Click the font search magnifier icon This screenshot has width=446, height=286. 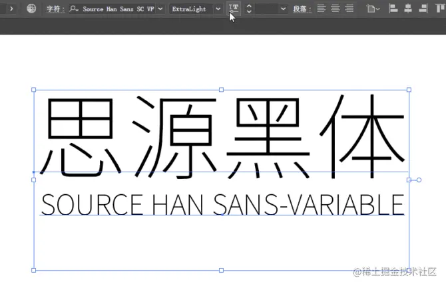tap(74, 9)
